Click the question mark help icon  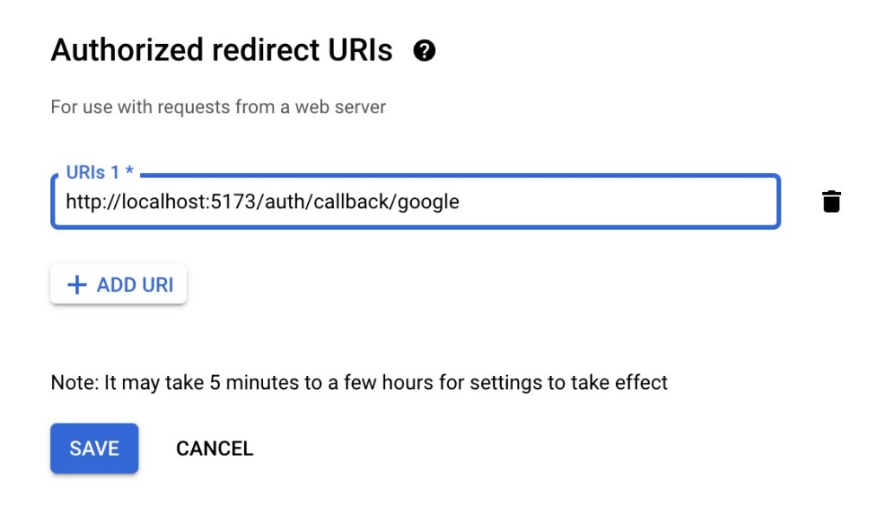[x=424, y=51]
